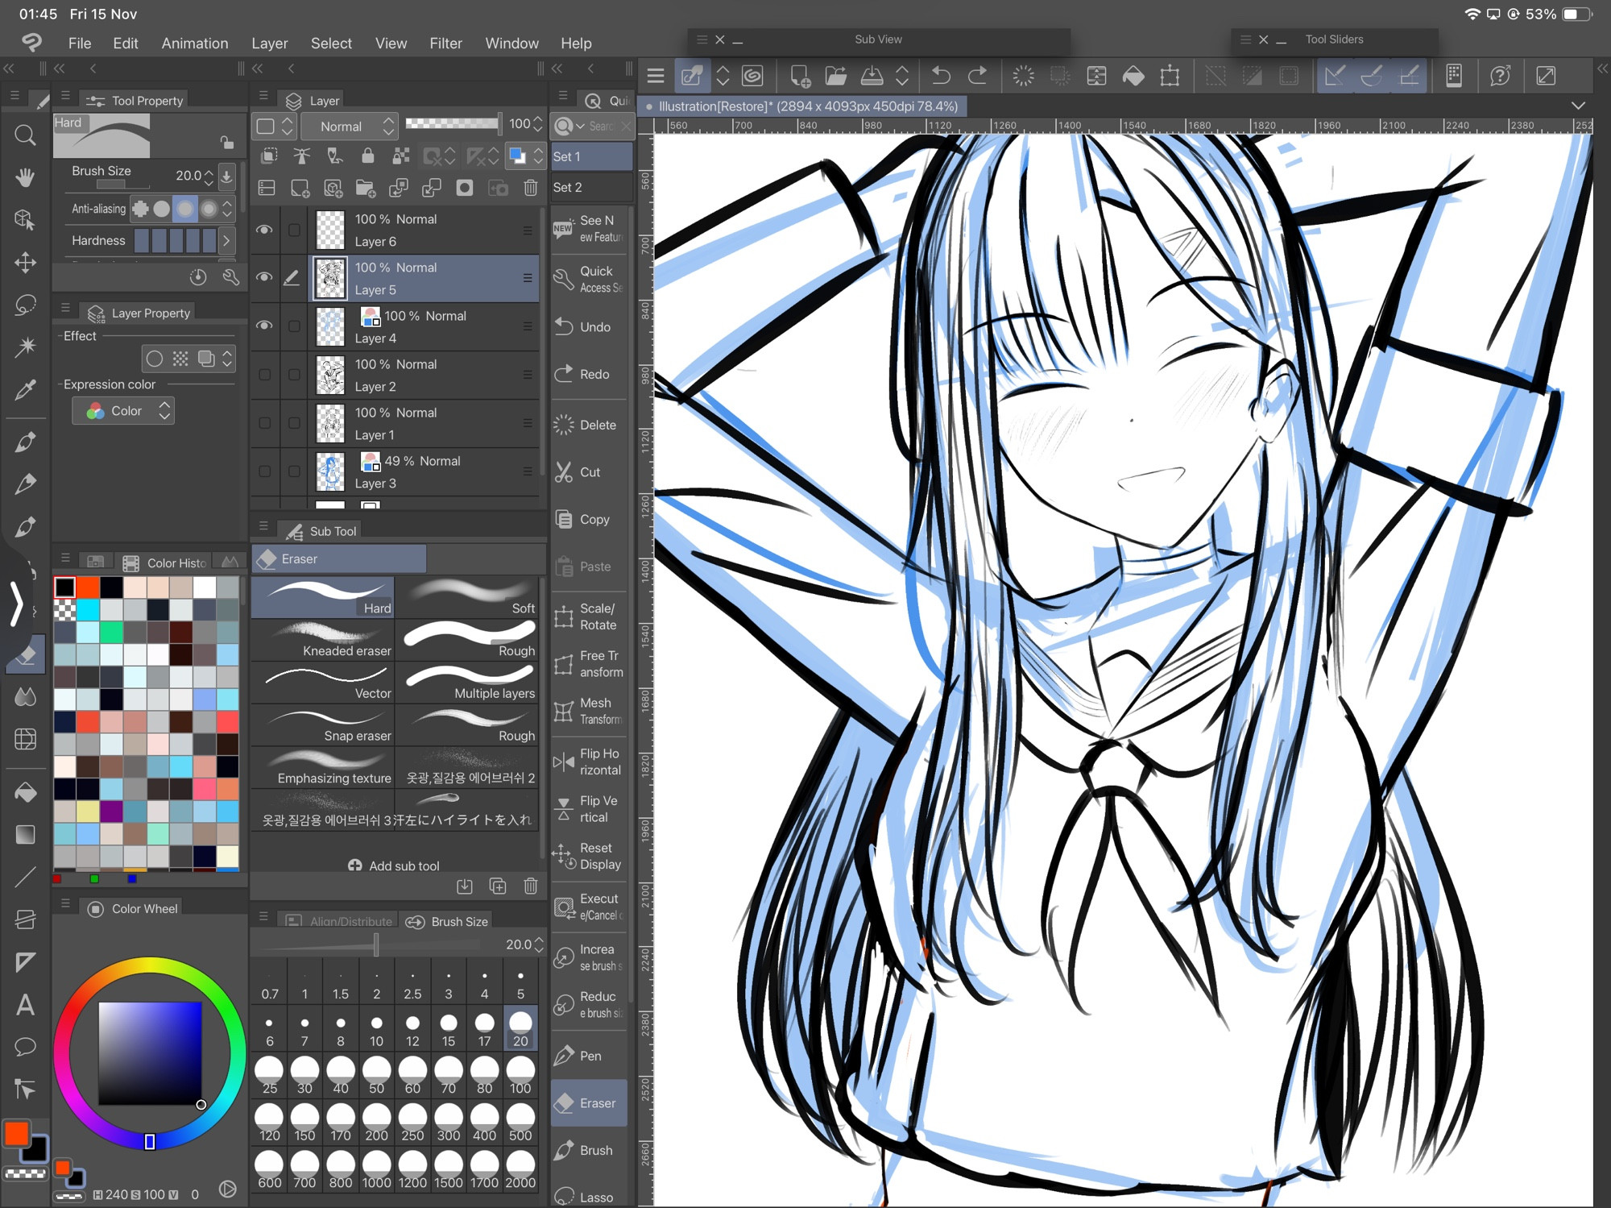Click Mesh Transform in Quick Access
1611x1208 pixels.
click(589, 711)
